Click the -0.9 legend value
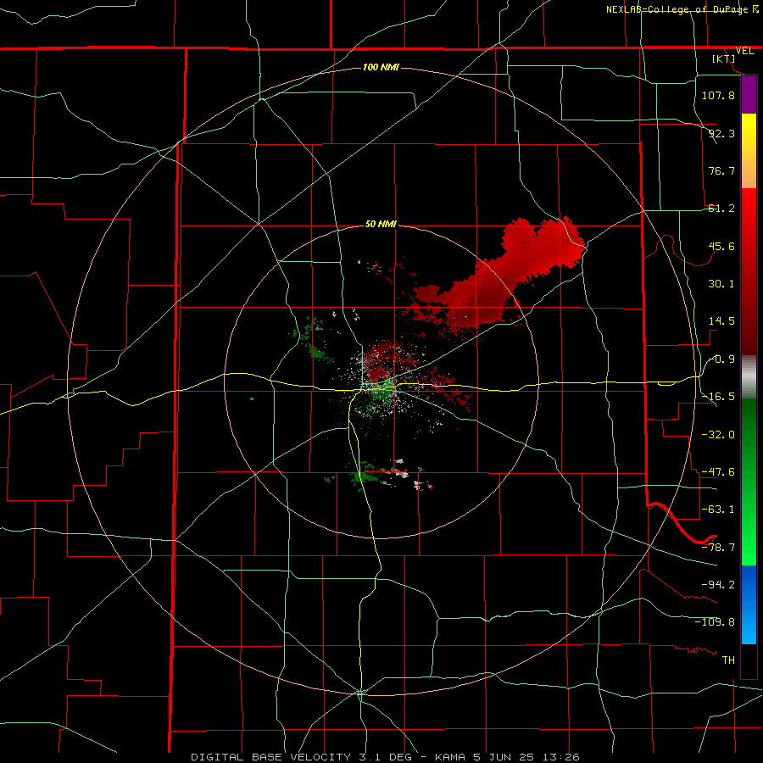The width and height of the screenshot is (763, 763). point(721,359)
